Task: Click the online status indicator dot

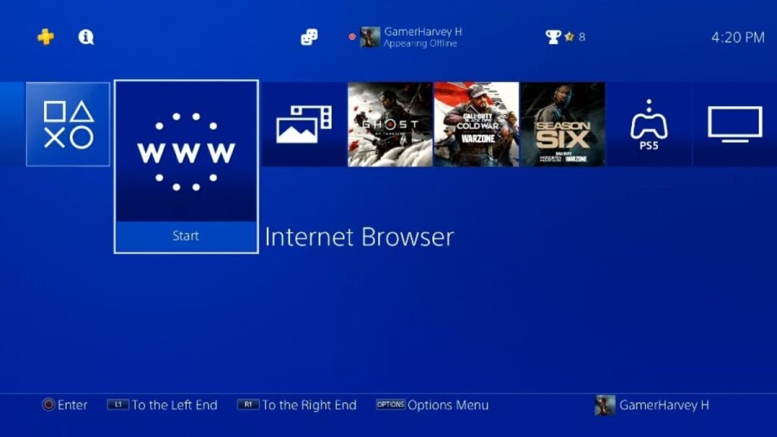Action: pos(352,36)
